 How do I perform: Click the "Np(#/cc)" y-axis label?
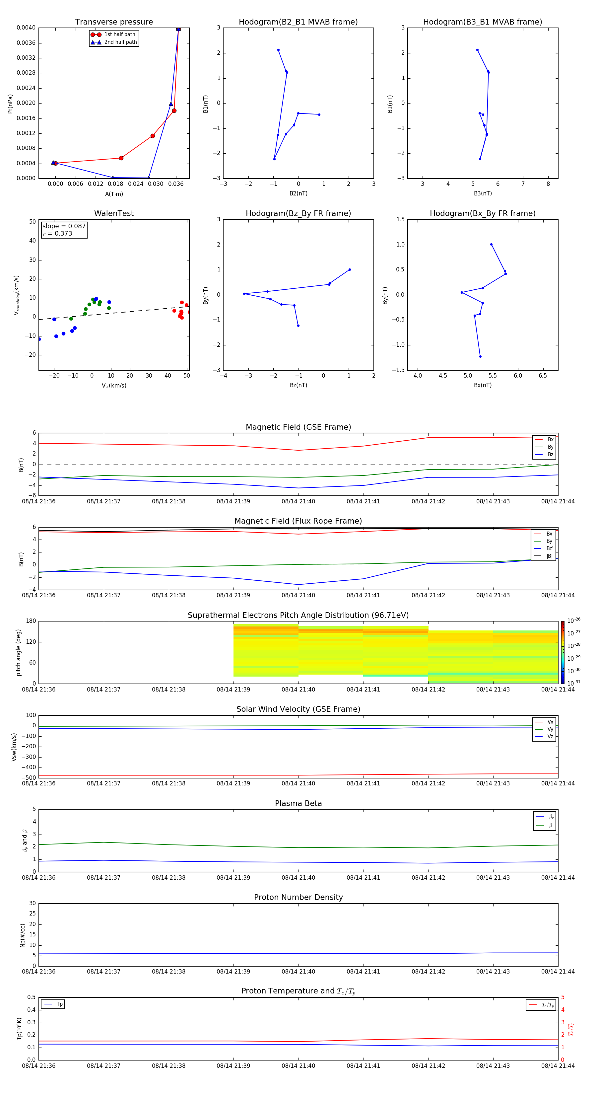[23, 935]
